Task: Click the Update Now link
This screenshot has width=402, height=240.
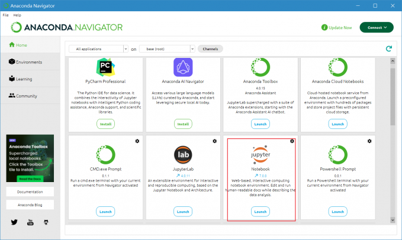Action: coord(340,27)
